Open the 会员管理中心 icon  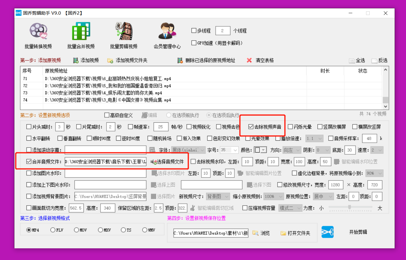(x=167, y=31)
